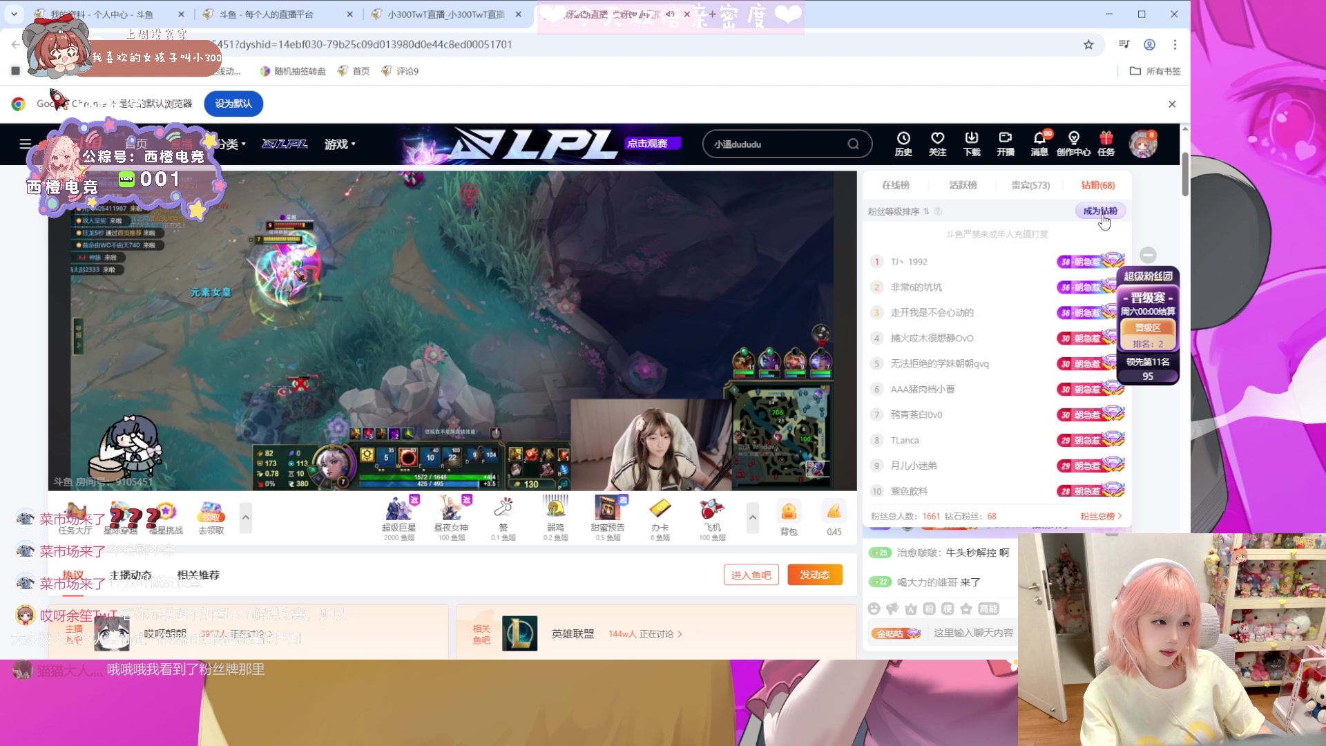Open the 英雄联盟 鱼吧 thumbnail
The height and width of the screenshot is (746, 1326).
(x=519, y=633)
